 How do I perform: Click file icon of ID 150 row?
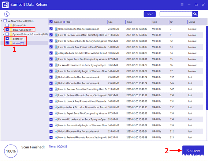click(56, 95)
